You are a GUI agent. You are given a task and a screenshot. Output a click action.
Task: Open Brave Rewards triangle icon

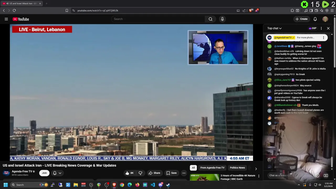(257, 10)
